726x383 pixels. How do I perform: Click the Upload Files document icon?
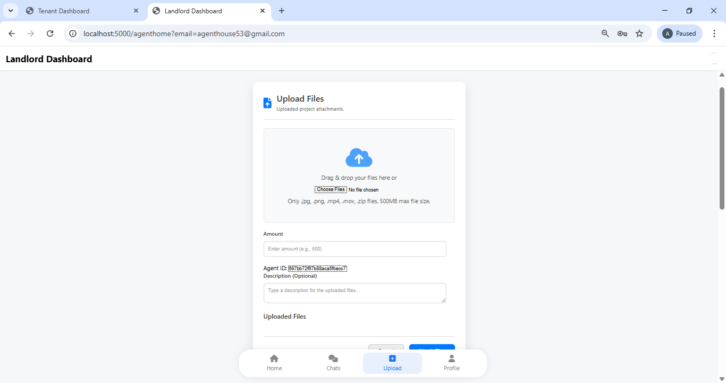click(x=267, y=103)
